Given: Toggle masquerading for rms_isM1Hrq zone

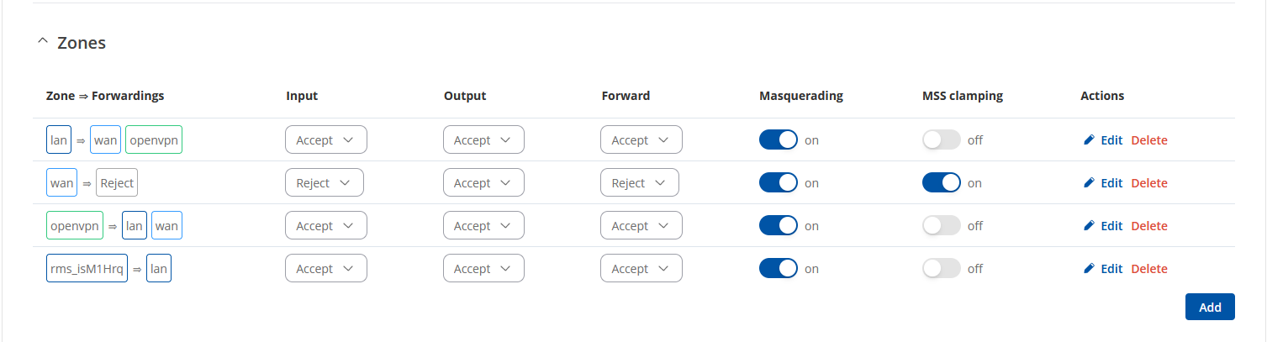Looking at the screenshot, I should point(779,269).
